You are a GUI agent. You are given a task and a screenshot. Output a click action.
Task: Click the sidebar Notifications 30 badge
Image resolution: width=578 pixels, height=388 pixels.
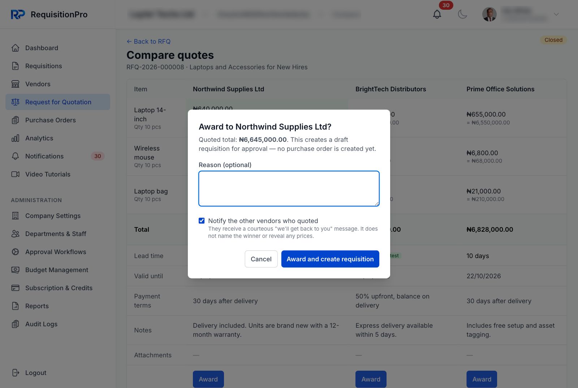(x=98, y=156)
